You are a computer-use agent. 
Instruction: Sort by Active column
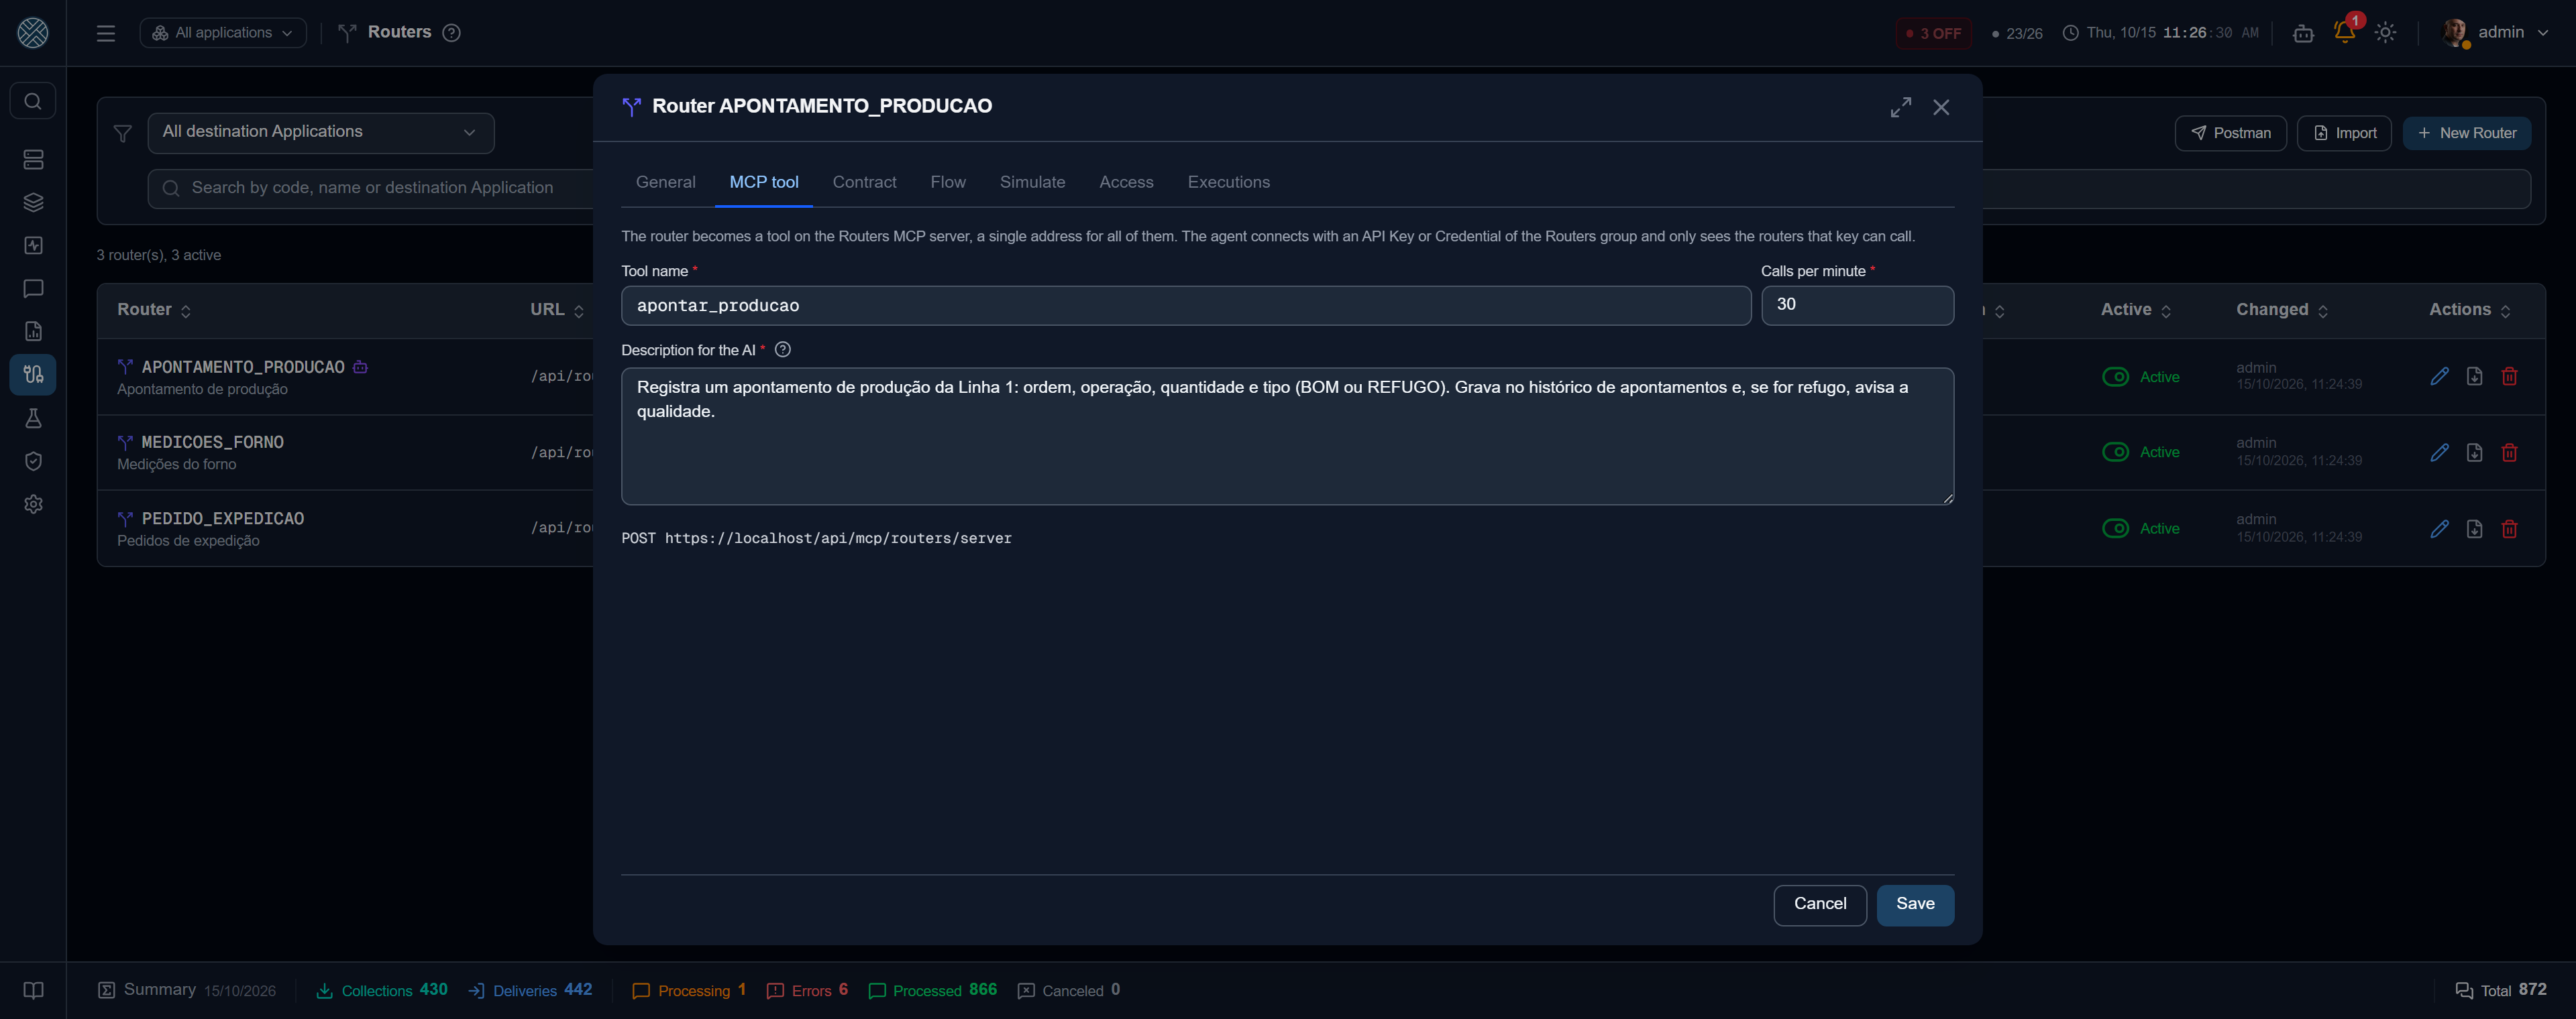tap(2136, 310)
